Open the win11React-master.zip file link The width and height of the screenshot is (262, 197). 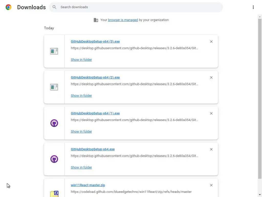click(x=88, y=185)
